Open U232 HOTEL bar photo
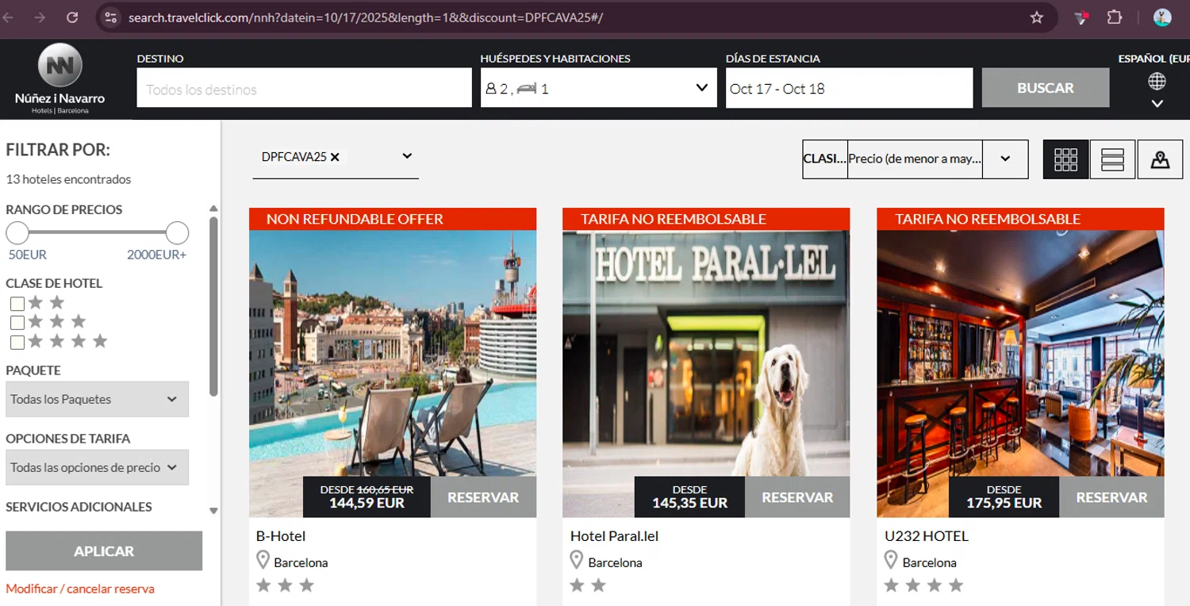 click(x=1020, y=353)
